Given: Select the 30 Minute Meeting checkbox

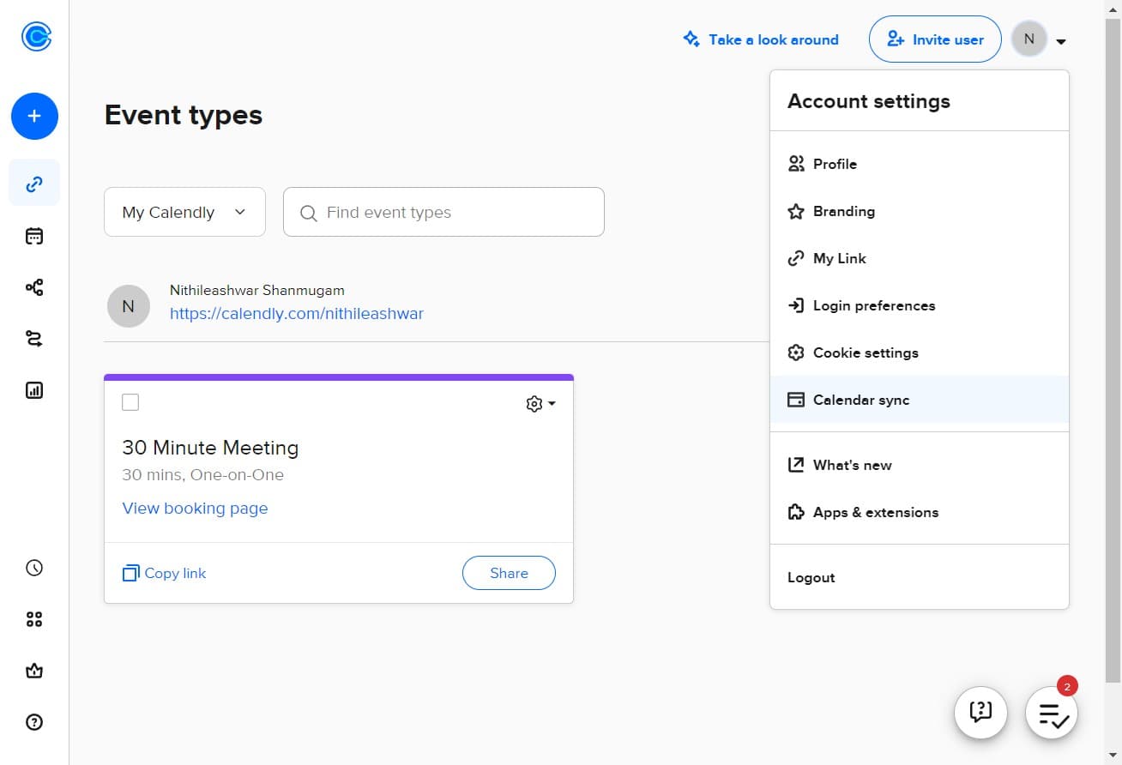Looking at the screenshot, I should pos(130,401).
